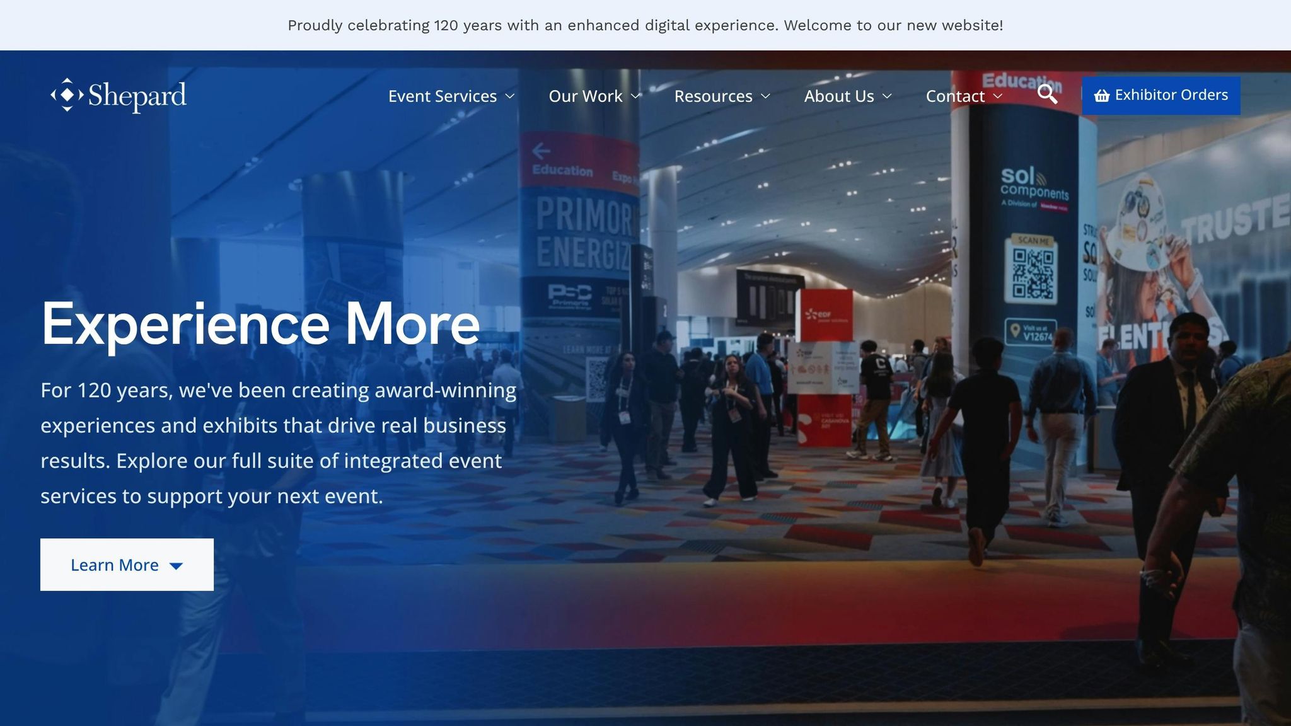Expand the Event Services chevron

(510, 96)
